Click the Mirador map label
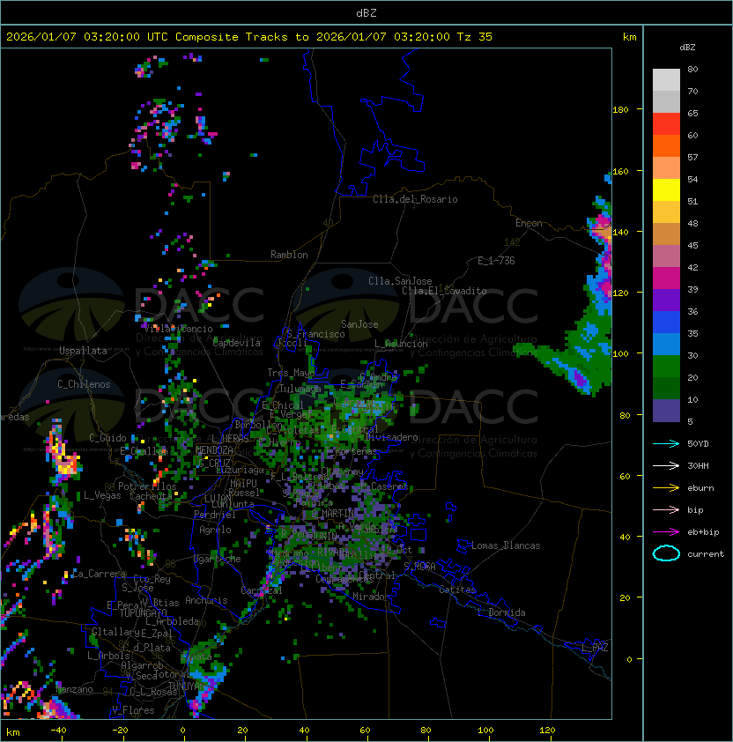This screenshot has height=742, width=733. [x=371, y=597]
